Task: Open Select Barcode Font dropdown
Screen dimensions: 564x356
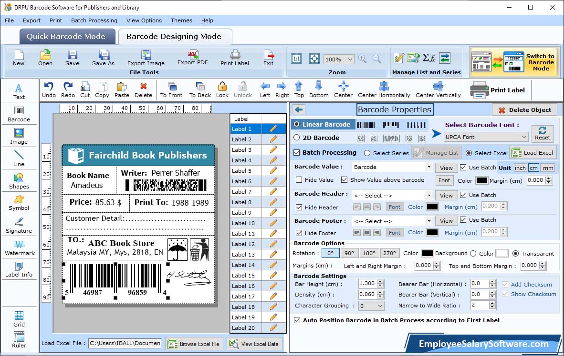Action: pyautogui.click(x=486, y=137)
